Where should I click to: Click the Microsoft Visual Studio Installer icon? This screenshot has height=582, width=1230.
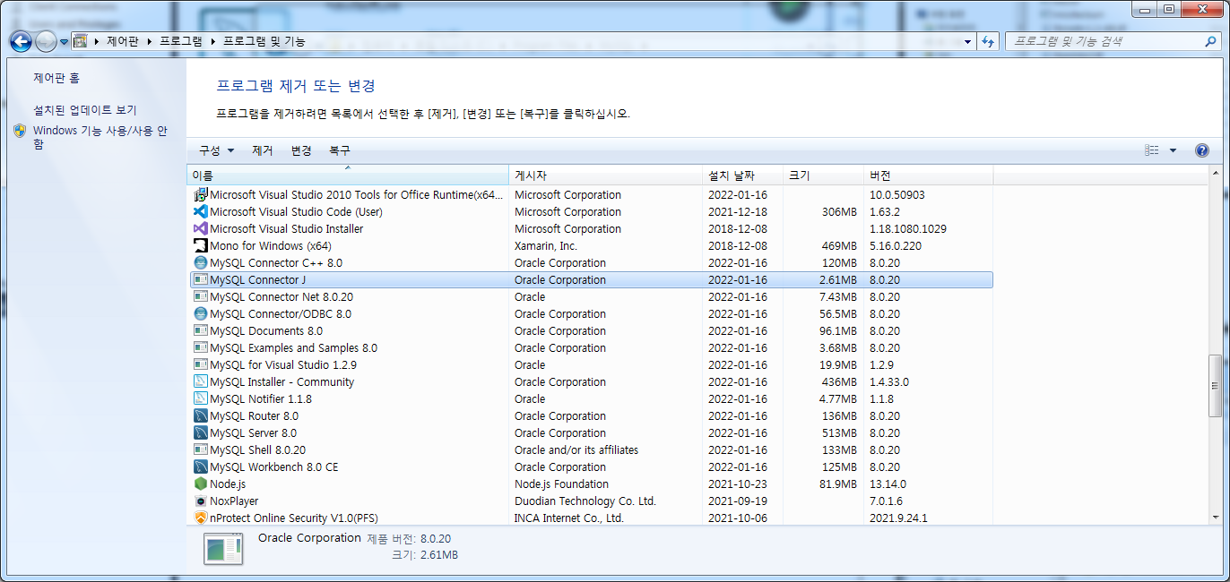pyautogui.click(x=201, y=229)
